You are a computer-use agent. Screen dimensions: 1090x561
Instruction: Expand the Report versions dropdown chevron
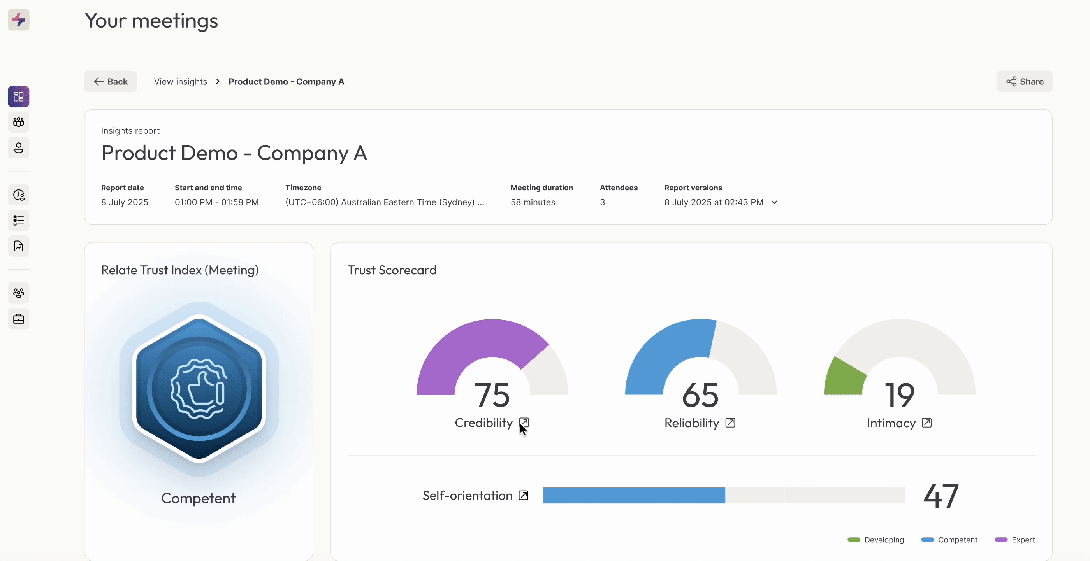[774, 202]
